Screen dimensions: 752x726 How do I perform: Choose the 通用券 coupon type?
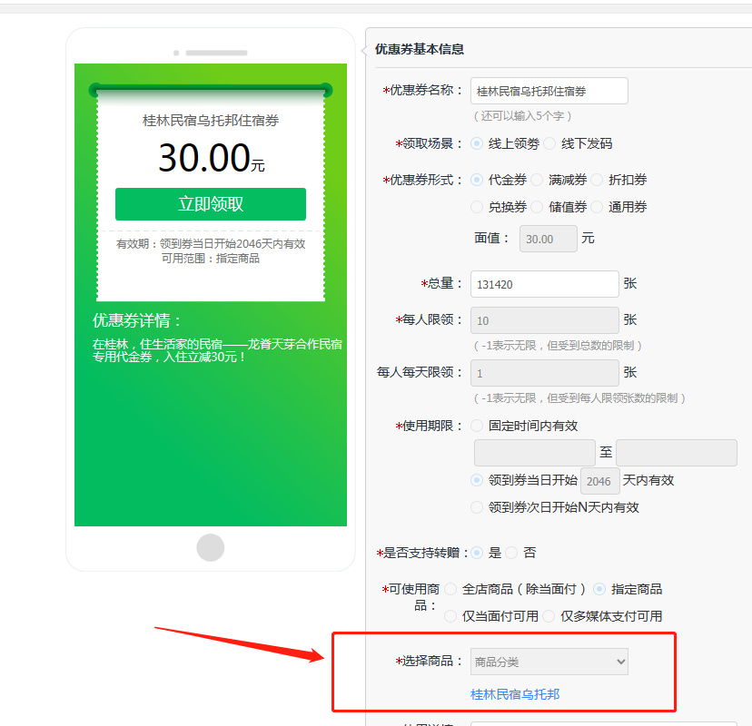[597, 207]
